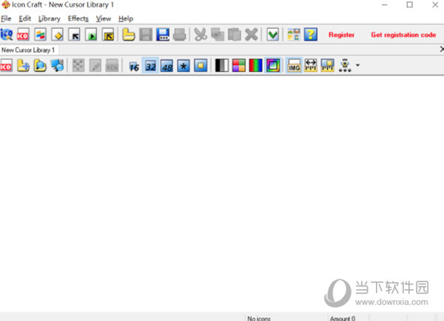444x321 pixels.
Task: Create a new static cursor with arrow icon
Action: (x=74, y=35)
